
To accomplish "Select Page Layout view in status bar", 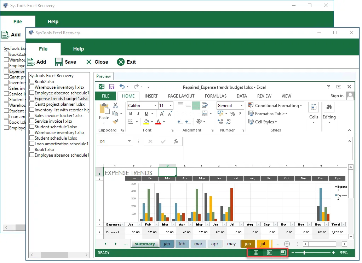I will (270, 253).
